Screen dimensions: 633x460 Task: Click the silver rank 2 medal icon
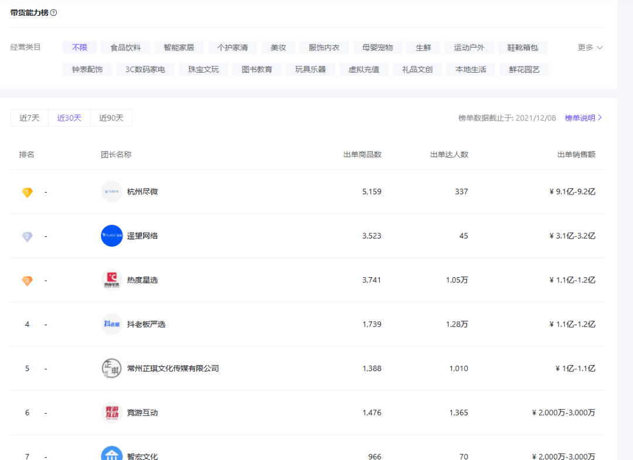(x=27, y=236)
